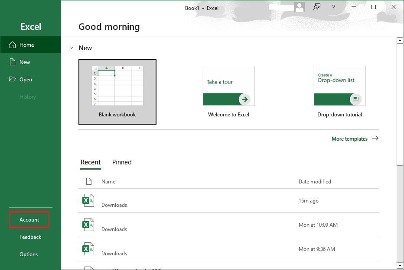
Task: Click the Excel file icon modified Mon 9:36 AM
Action: point(88,249)
